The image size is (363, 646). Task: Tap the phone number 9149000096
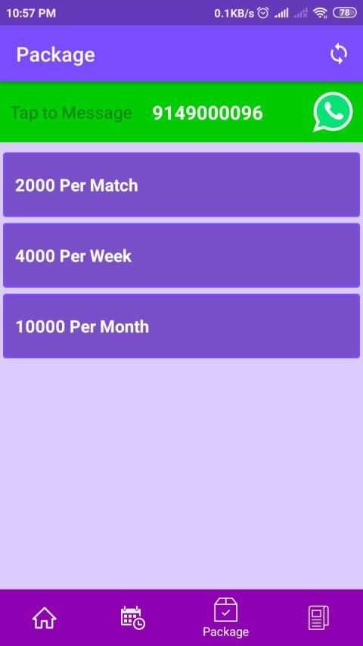click(x=207, y=113)
